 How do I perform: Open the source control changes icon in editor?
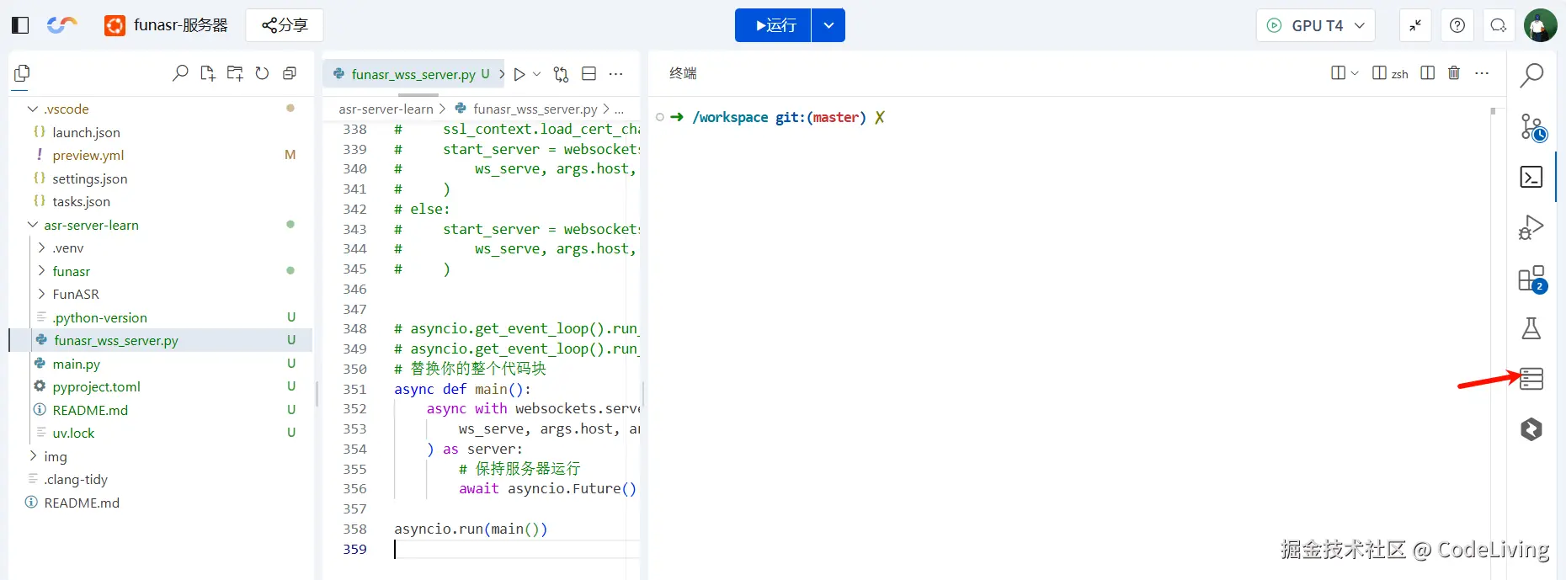562,74
